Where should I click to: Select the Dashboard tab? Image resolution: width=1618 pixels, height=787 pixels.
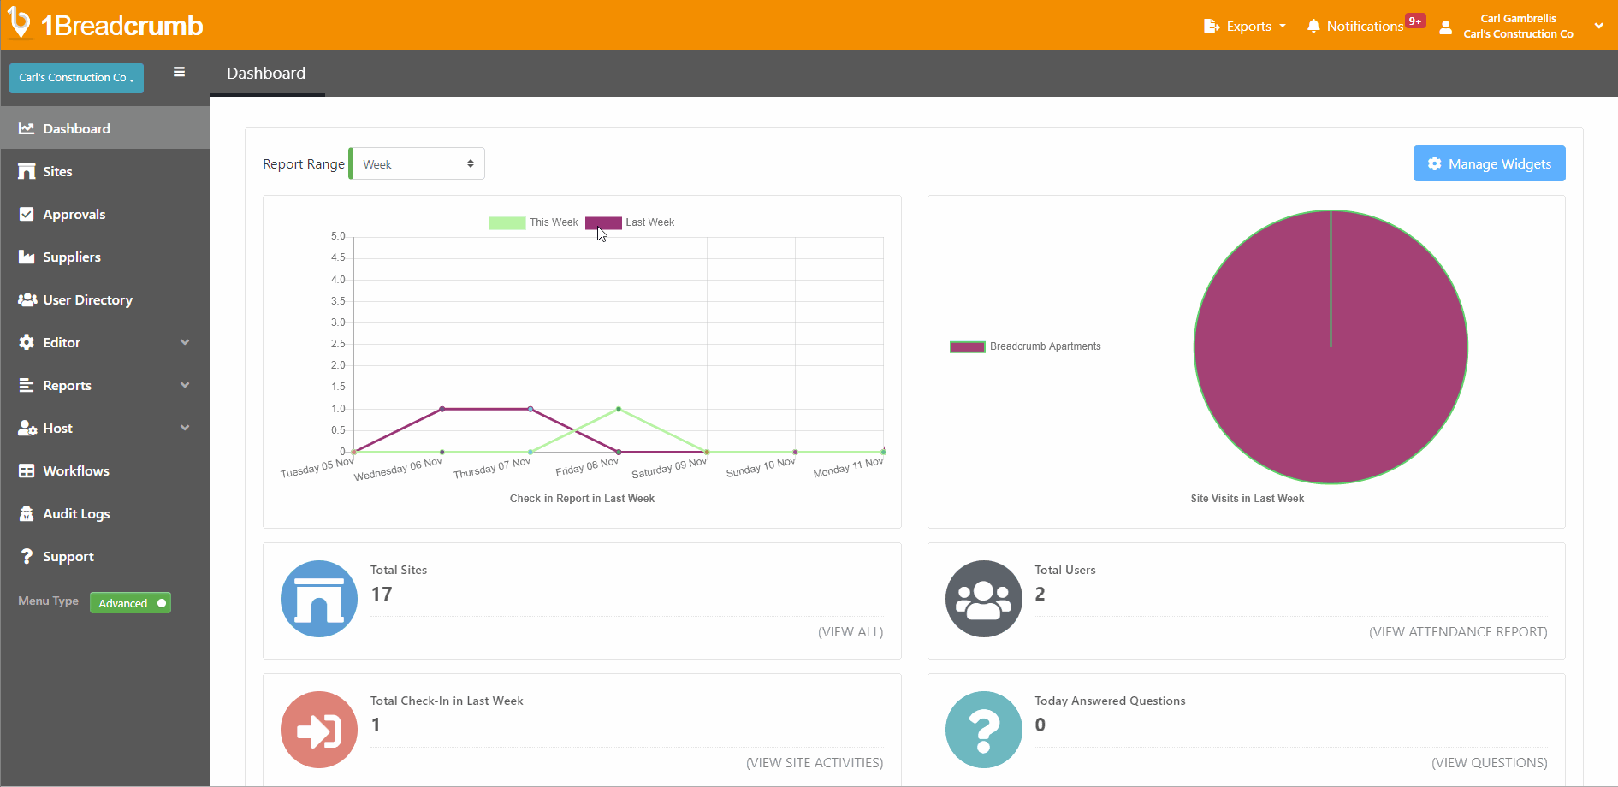click(266, 74)
